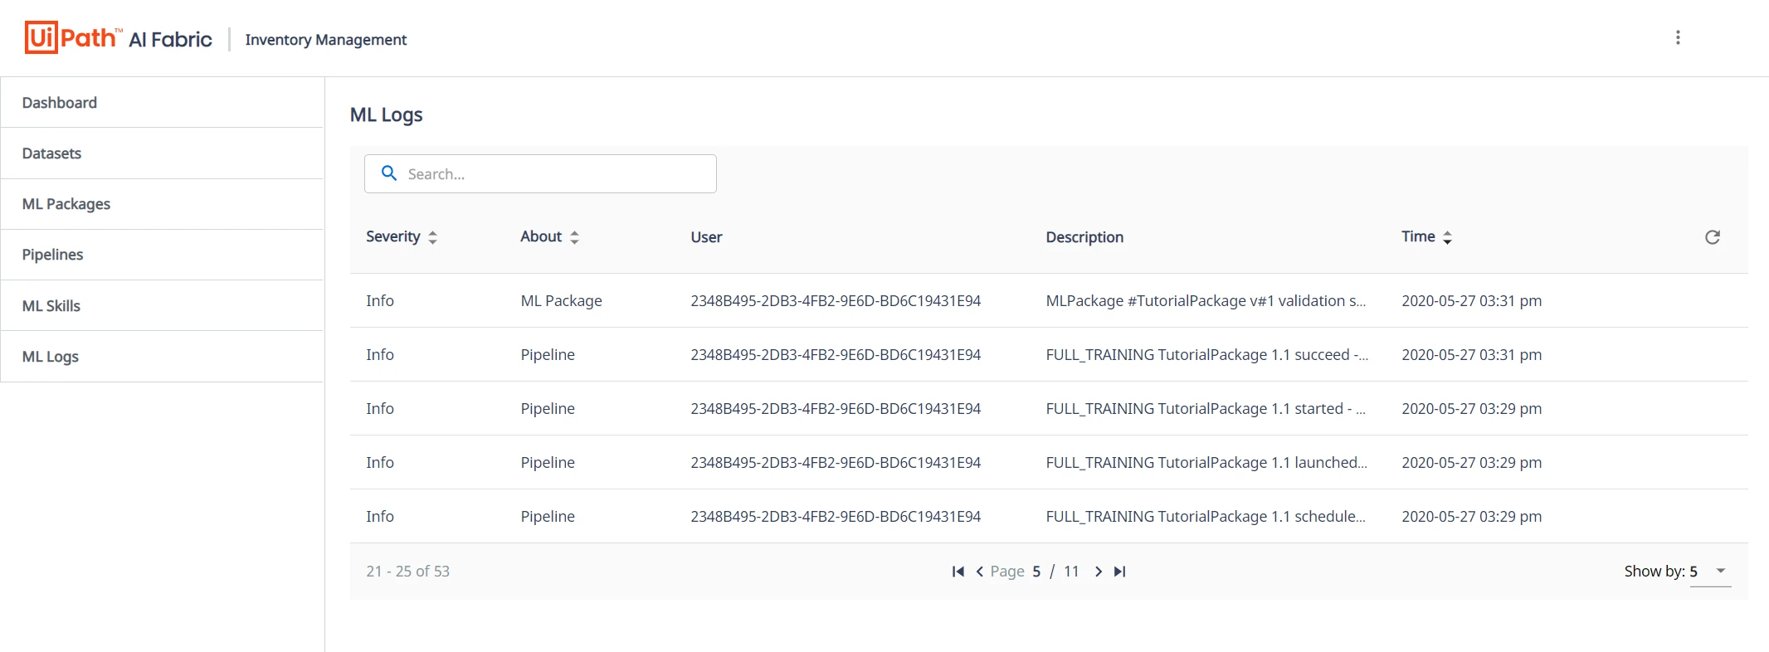Open the FULL_TRAINING launched log description
This screenshot has height=652, width=1769.
[x=1206, y=463]
